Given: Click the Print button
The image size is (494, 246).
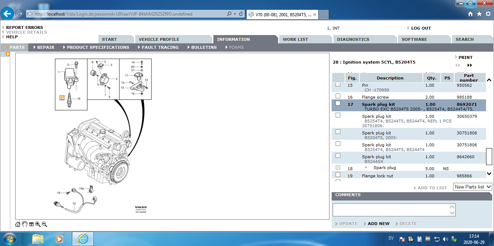Looking at the screenshot, I should (x=465, y=57).
